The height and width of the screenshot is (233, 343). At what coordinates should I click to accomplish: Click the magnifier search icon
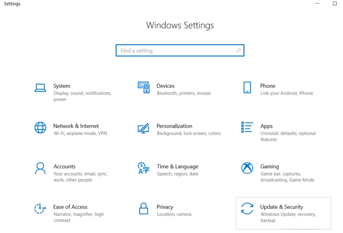point(239,51)
